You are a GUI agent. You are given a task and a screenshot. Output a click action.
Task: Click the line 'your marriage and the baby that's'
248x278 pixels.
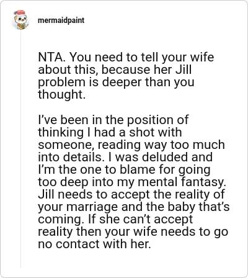[134, 207]
